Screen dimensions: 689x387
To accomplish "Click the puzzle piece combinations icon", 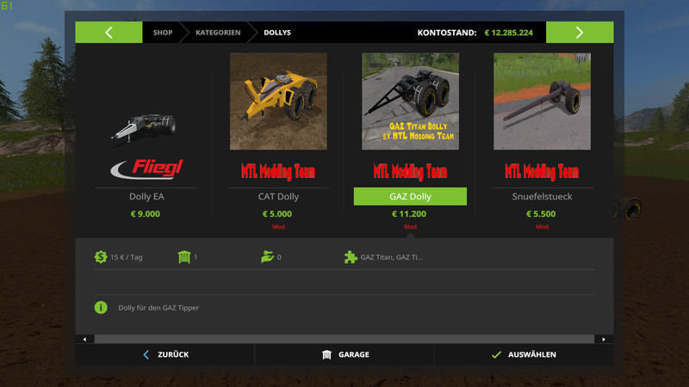I will click(x=350, y=256).
